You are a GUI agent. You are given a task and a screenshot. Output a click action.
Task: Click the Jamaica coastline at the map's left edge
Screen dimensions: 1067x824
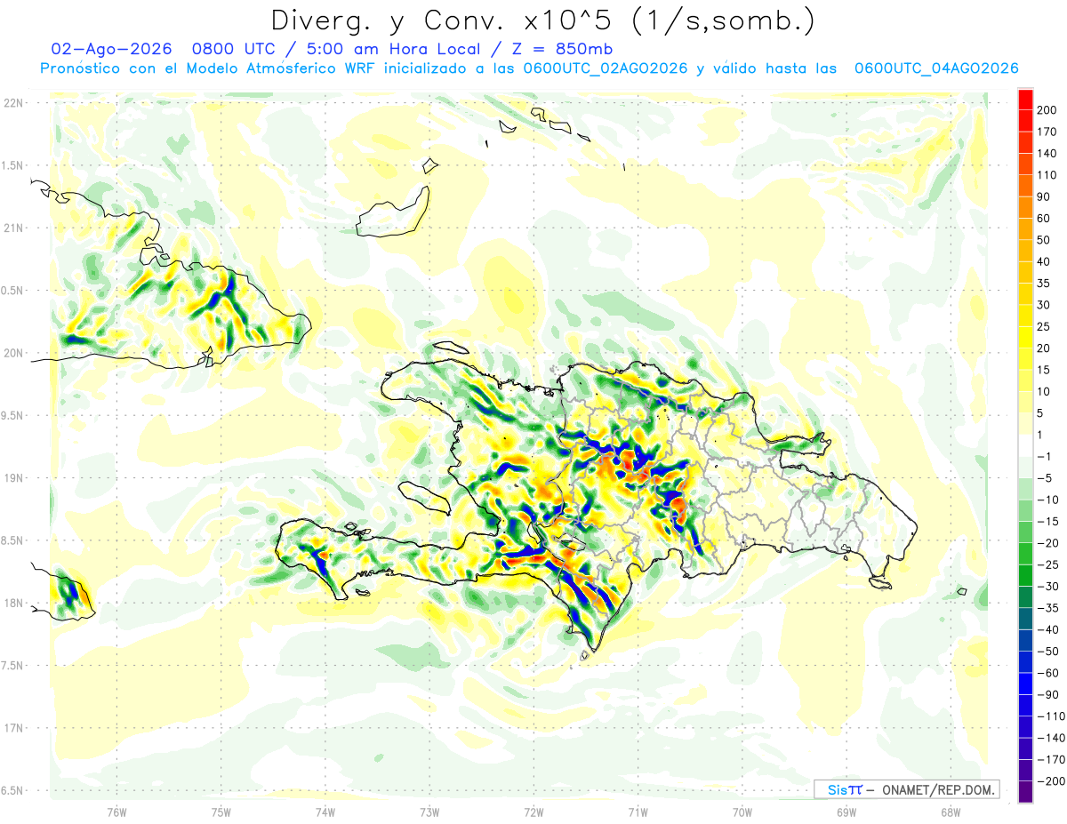[x=62, y=589]
